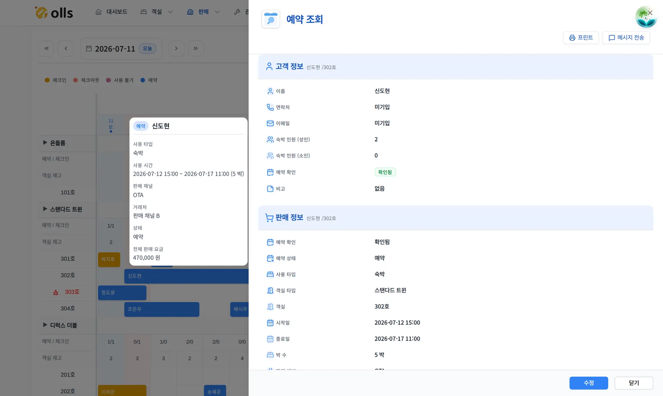
Task: Select the 조은우 reservation bar
Action: click(x=162, y=309)
